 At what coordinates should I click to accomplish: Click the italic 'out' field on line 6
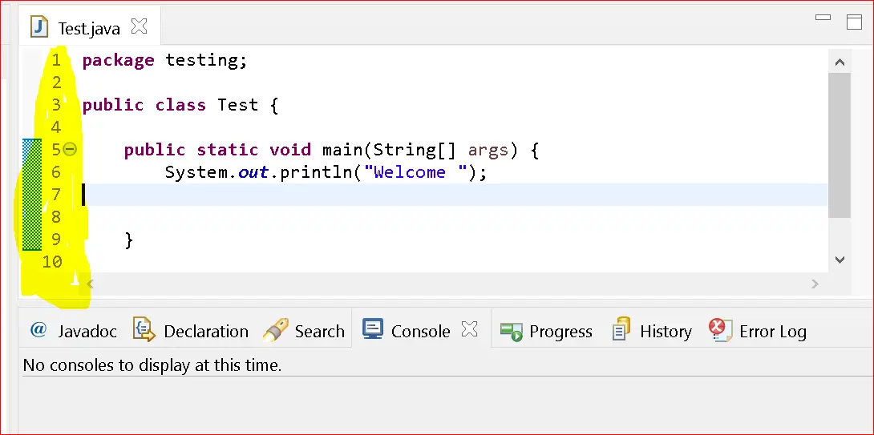[253, 173]
